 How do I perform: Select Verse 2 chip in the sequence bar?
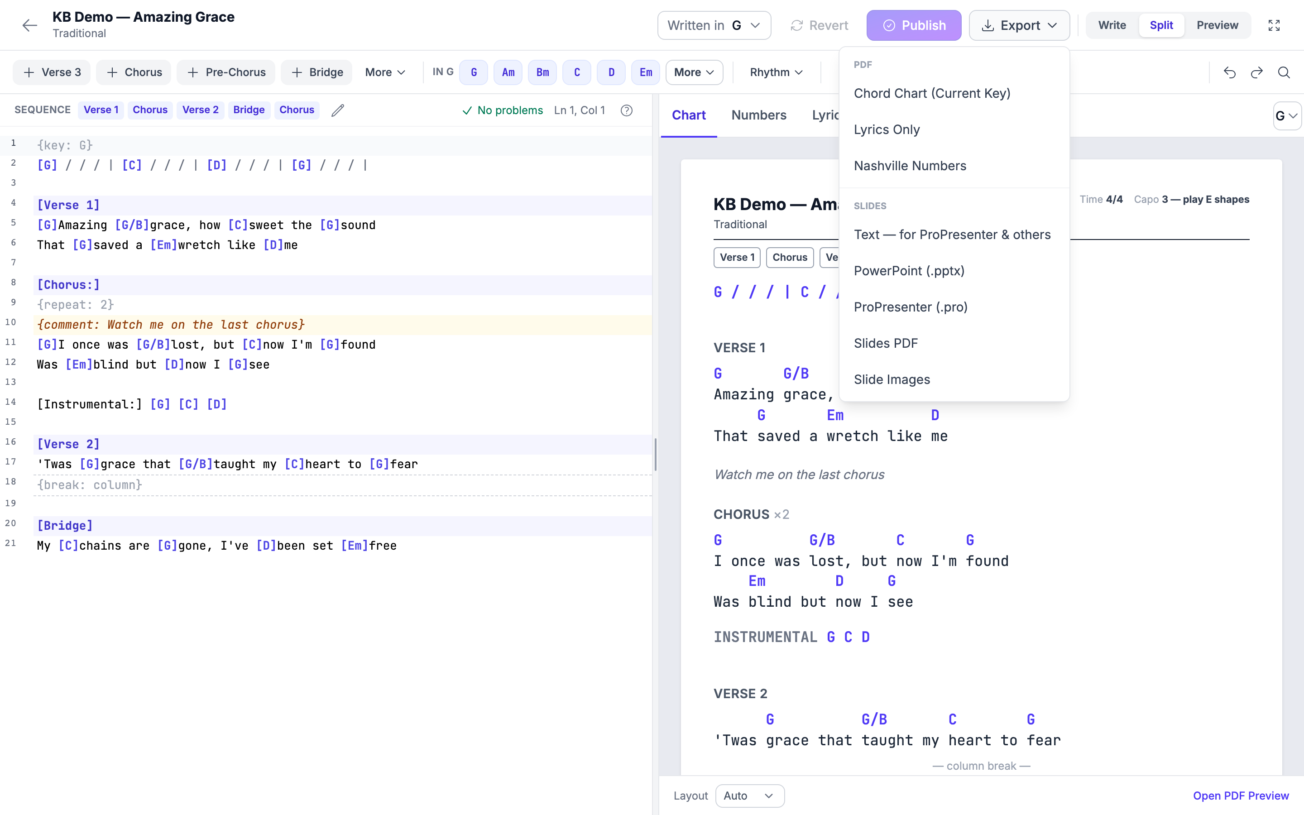click(x=200, y=110)
